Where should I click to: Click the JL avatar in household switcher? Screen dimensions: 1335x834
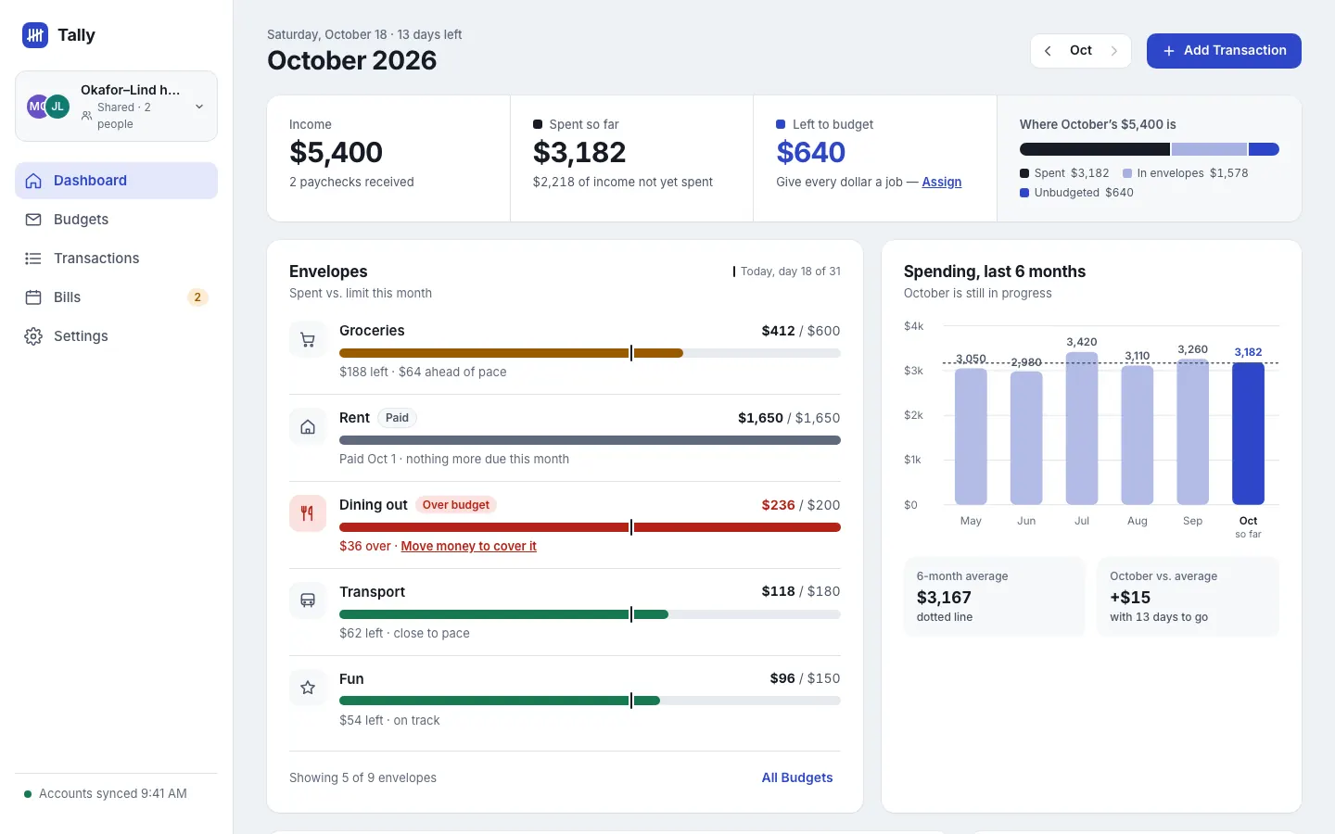pyautogui.click(x=57, y=107)
